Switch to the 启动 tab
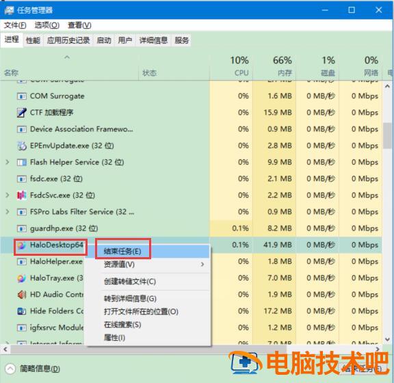Viewport: 394px width, 383px height. (104, 40)
